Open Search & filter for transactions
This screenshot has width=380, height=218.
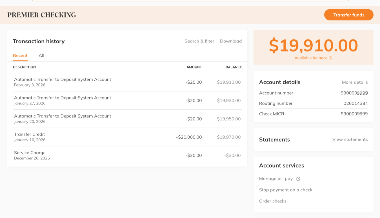tap(199, 41)
